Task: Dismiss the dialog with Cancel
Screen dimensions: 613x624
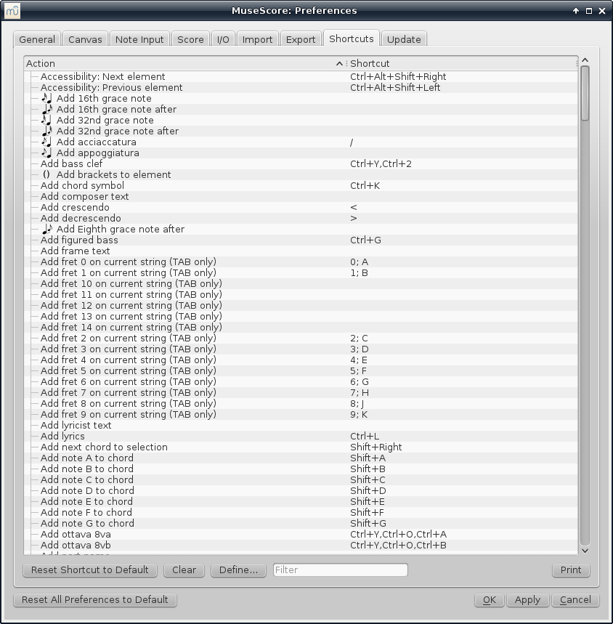Action: 575,600
